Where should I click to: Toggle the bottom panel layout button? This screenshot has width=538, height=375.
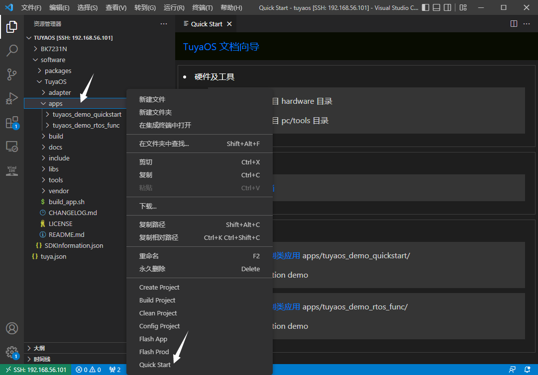pos(436,8)
